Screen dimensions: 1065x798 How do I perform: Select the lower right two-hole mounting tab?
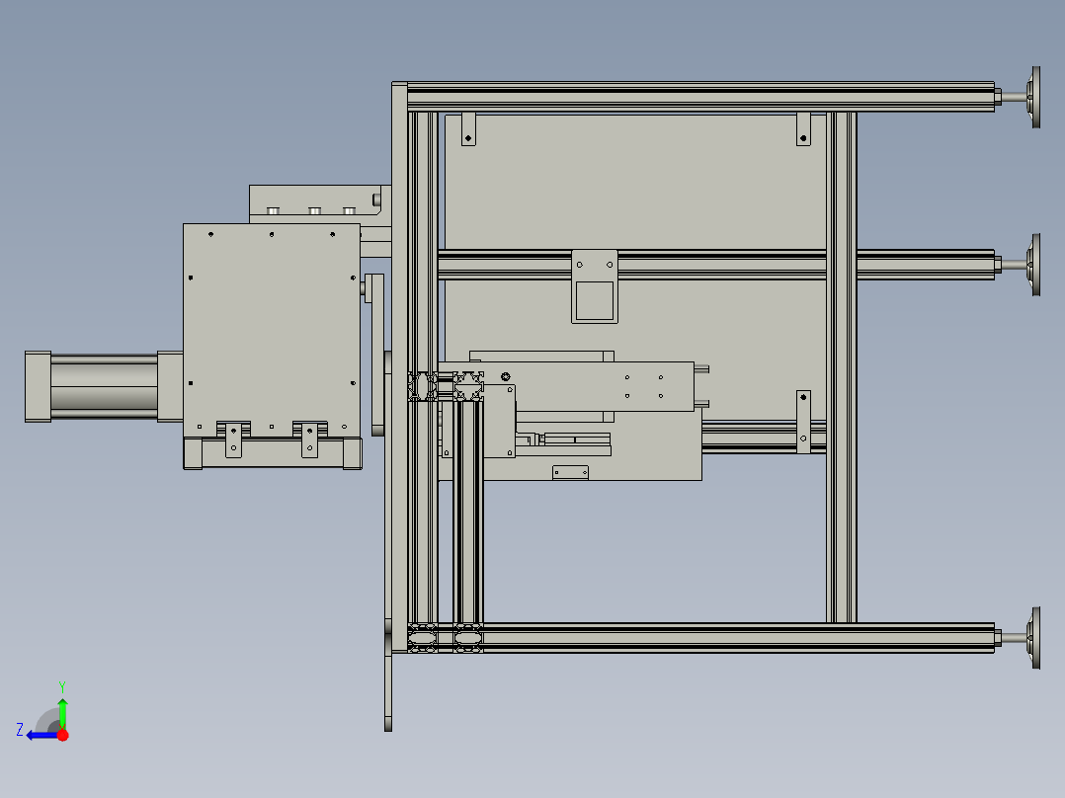click(x=803, y=422)
